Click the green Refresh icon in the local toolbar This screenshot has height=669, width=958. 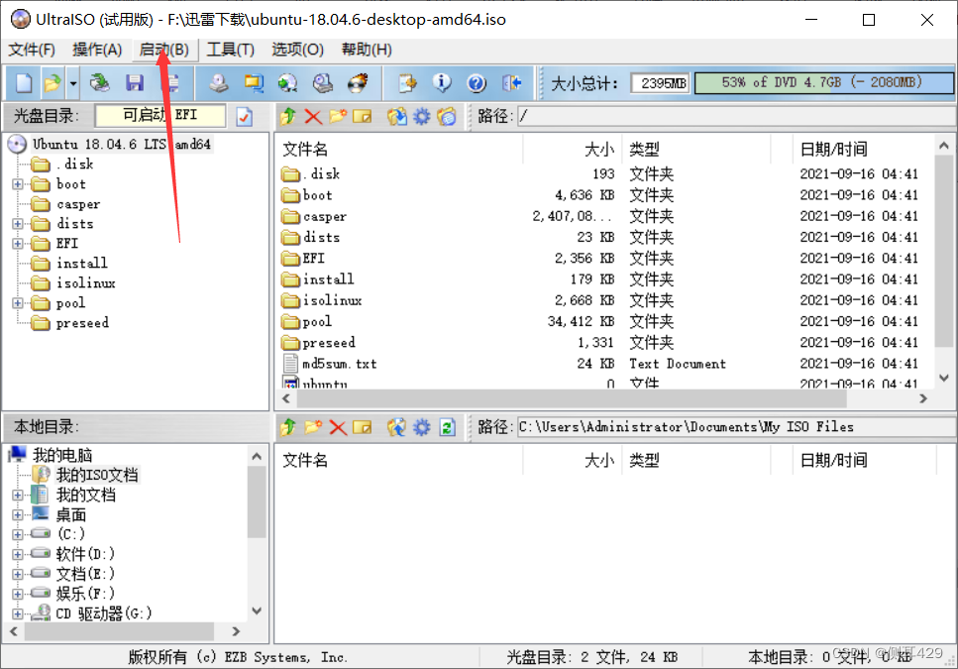pos(447,427)
